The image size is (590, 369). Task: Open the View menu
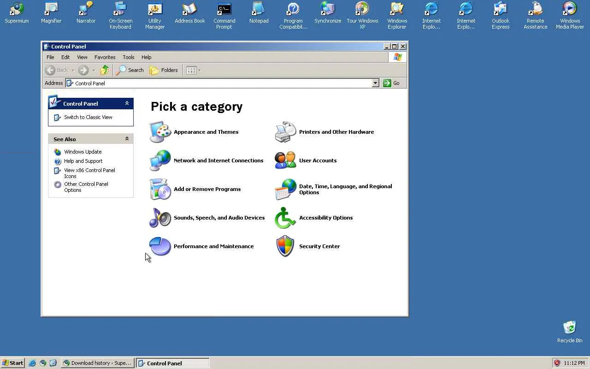[x=82, y=57]
